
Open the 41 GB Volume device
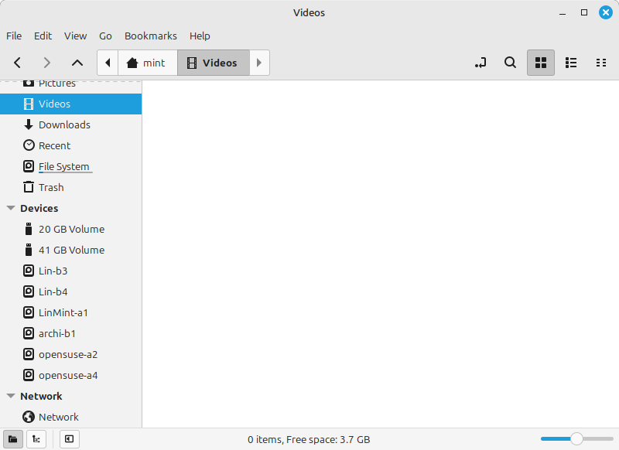pos(71,251)
